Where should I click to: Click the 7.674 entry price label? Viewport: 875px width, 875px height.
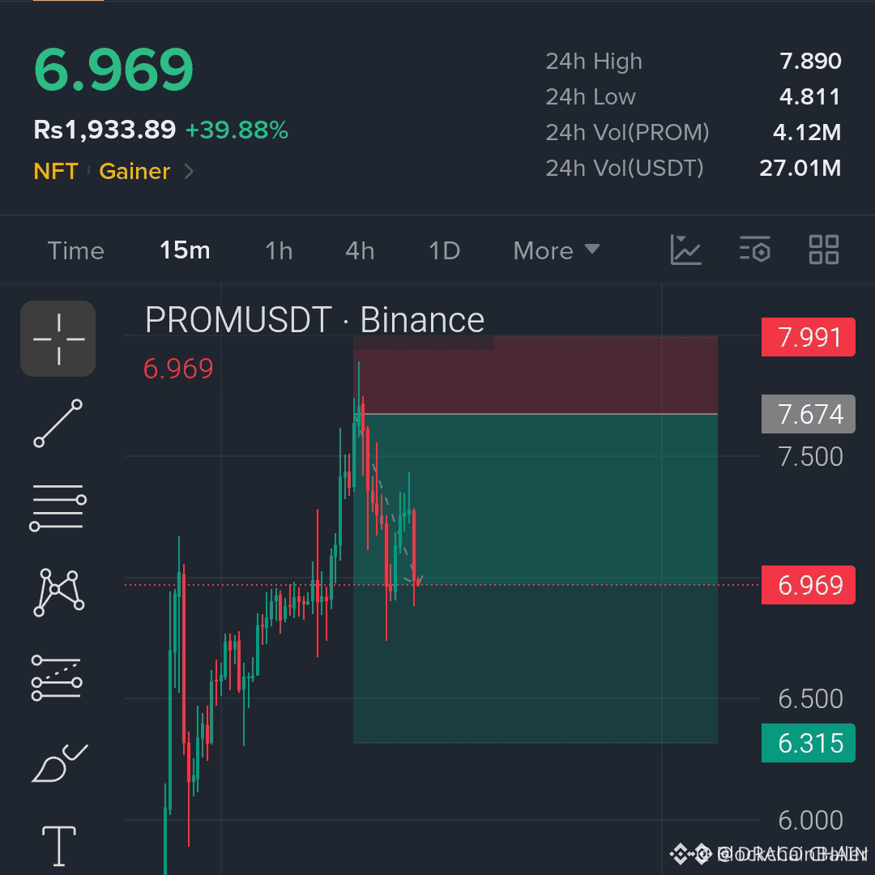click(x=808, y=414)
